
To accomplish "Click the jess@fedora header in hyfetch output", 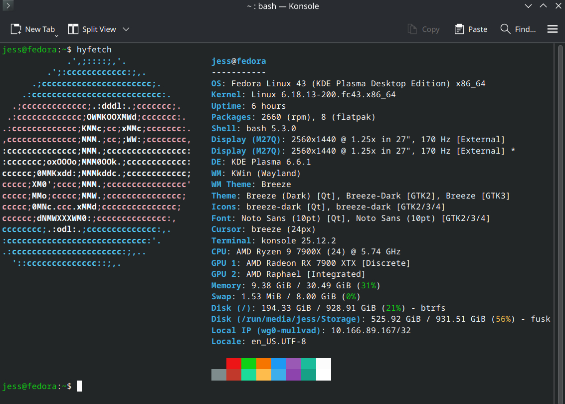I will 238,61.
